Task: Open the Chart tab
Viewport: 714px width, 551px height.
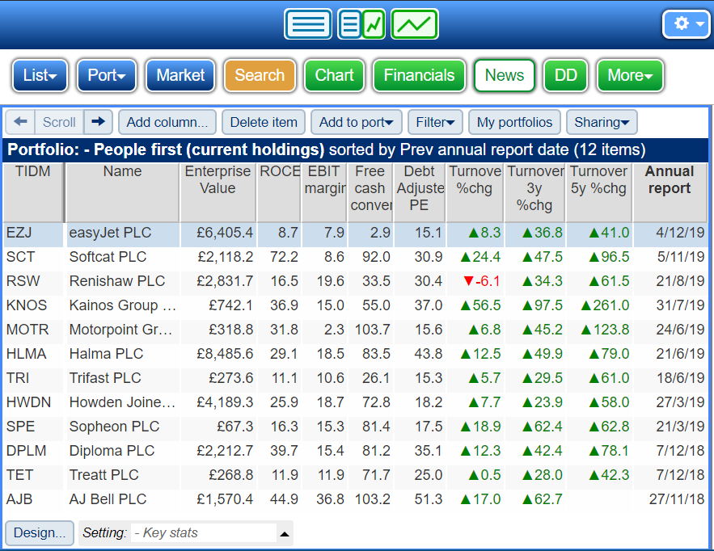Action: click(x=334, y=75)
